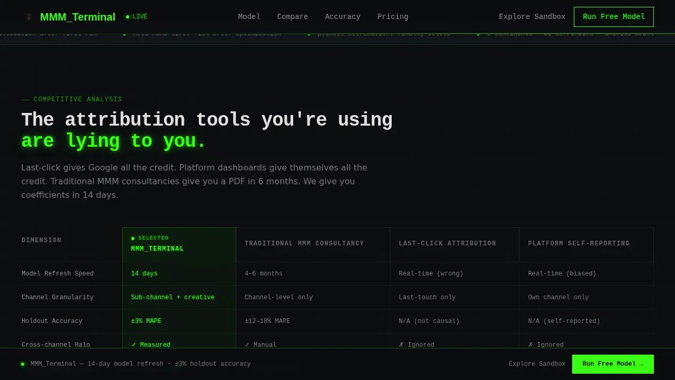Click the Platform Self-Reporting column header
The height and width of the screenshot is (380, 675).
click(586, 245)
